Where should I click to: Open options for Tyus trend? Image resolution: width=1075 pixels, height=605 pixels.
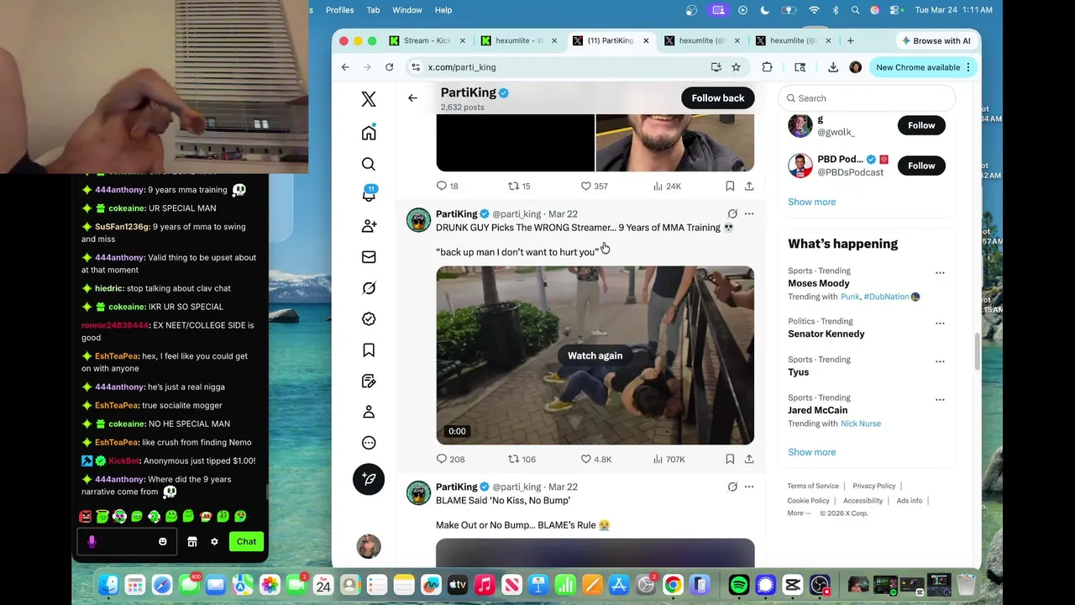click(x=940, y=361)
